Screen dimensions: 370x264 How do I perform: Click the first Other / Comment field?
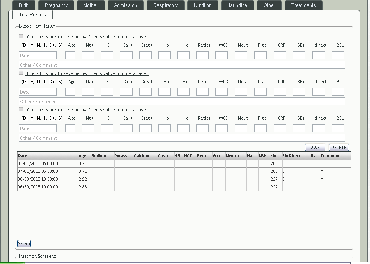(x=182, y=65)
